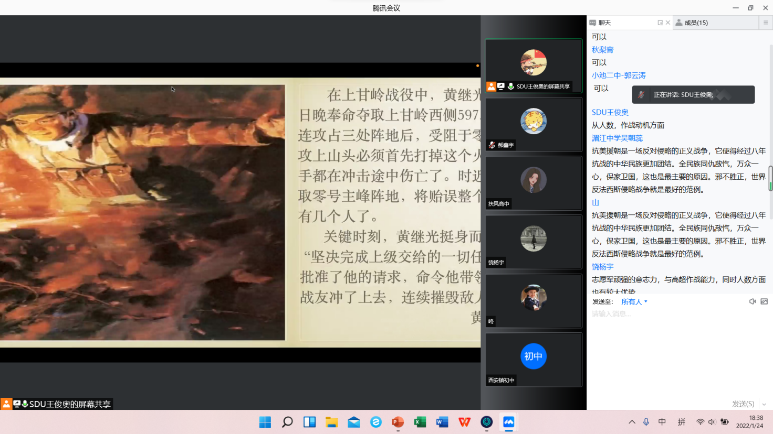Select the 西安镇初中 participant video tile
Image resolution: width=773 pixels, height=434 pixels.
click(534, 360)
